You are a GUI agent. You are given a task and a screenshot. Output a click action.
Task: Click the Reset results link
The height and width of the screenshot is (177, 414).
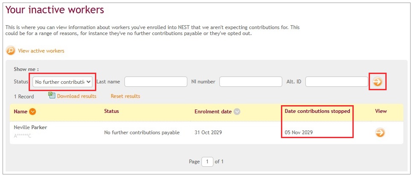coord(125,96)
